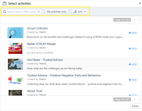Image resolution: width=142 pixels, height=111 pixels.
Task: Focus the 'Type a term to filter' field
Action: pyautogui.click(x=22, y=11)
